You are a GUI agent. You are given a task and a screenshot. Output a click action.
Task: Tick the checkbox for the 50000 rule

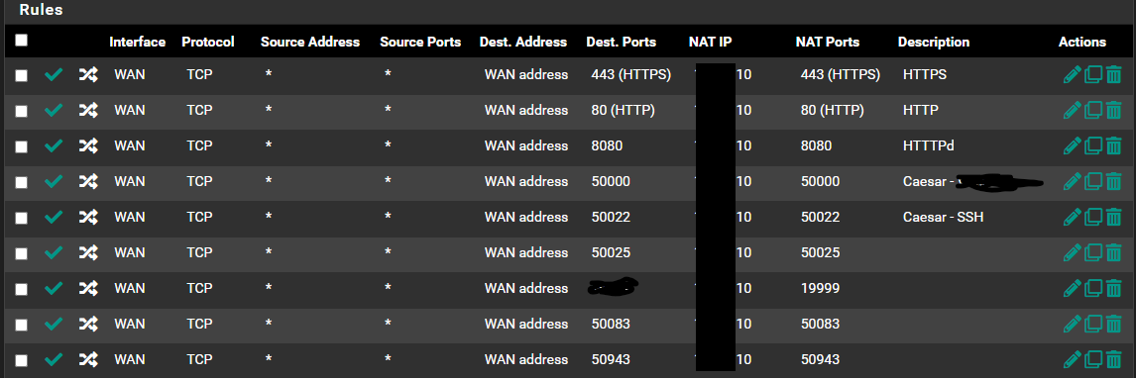[x=22, y=182]
